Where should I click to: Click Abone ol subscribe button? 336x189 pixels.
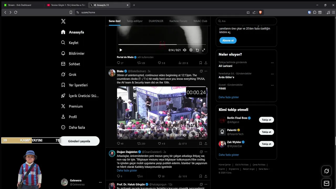tap(228, 40)
